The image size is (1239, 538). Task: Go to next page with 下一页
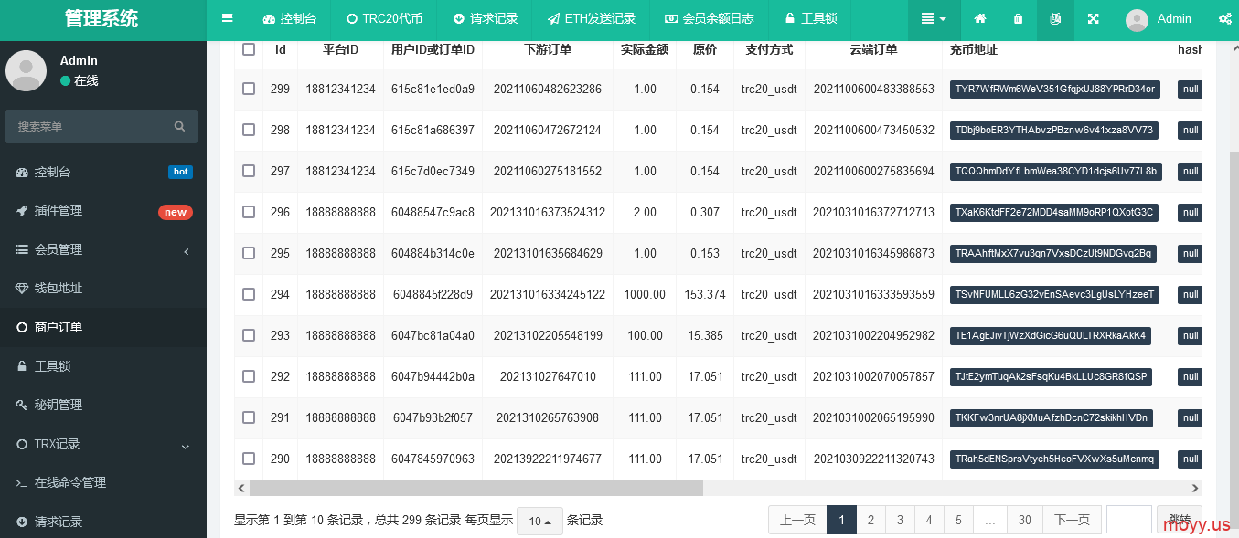tap(1072, 520)
